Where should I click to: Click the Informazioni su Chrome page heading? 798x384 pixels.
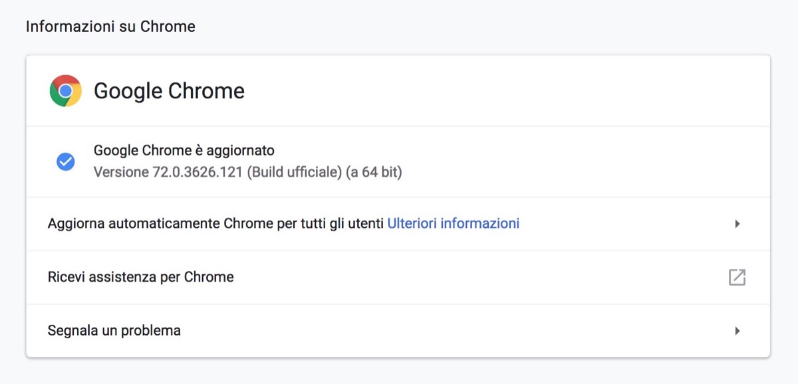pyautogui.click(x=110, y=27)
